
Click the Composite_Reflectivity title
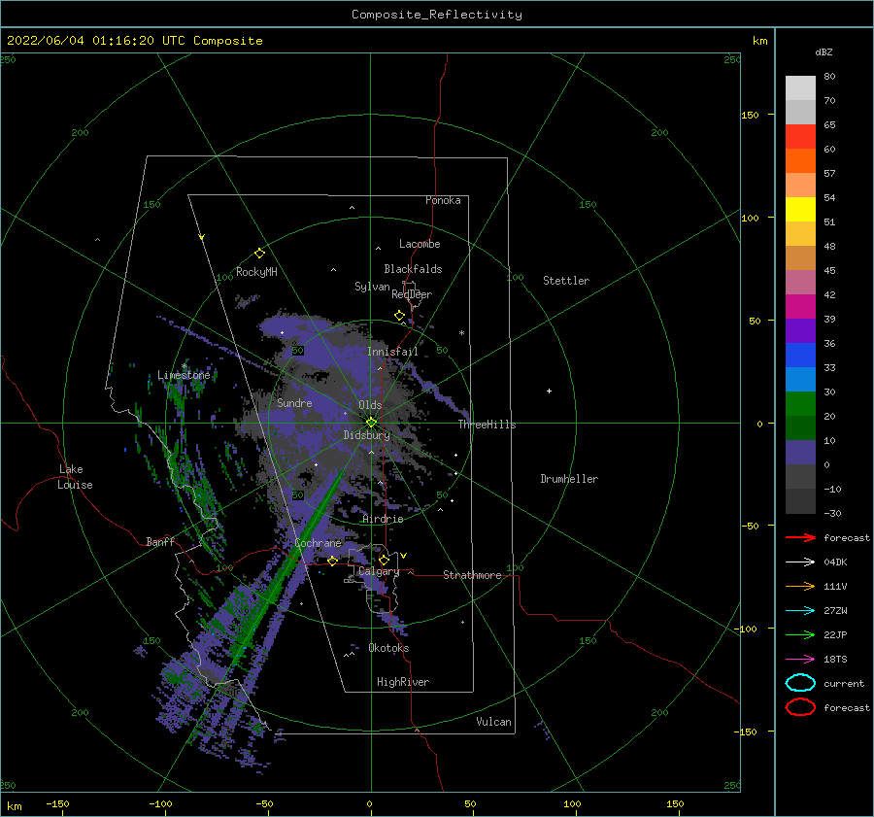coord(436,15)
